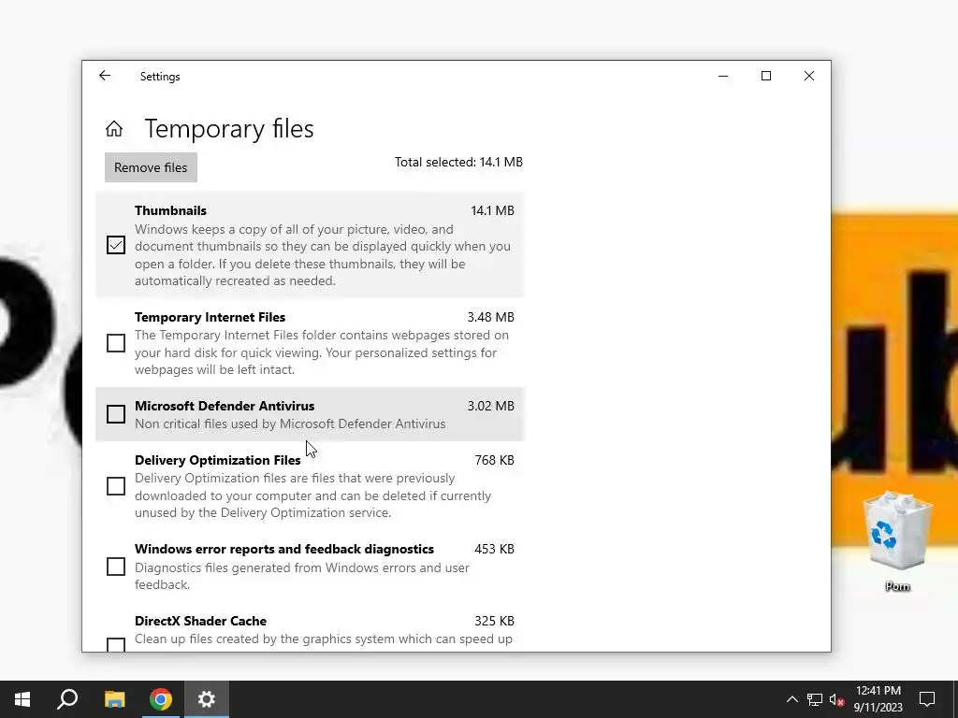The width and height of the screenshot is (958, 718).
Task: Close the Settings window
Action: tap(809, 76)
